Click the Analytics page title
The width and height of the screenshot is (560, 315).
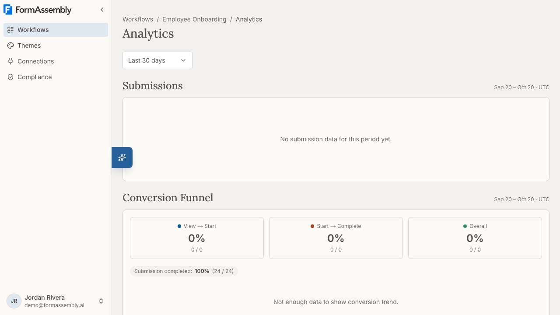point(148,34)
